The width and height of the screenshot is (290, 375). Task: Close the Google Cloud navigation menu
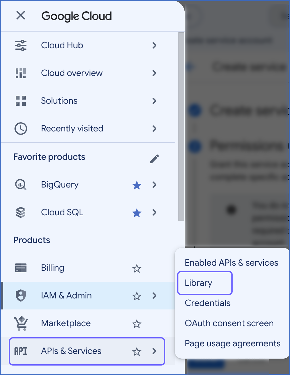(x=21, y=15)
